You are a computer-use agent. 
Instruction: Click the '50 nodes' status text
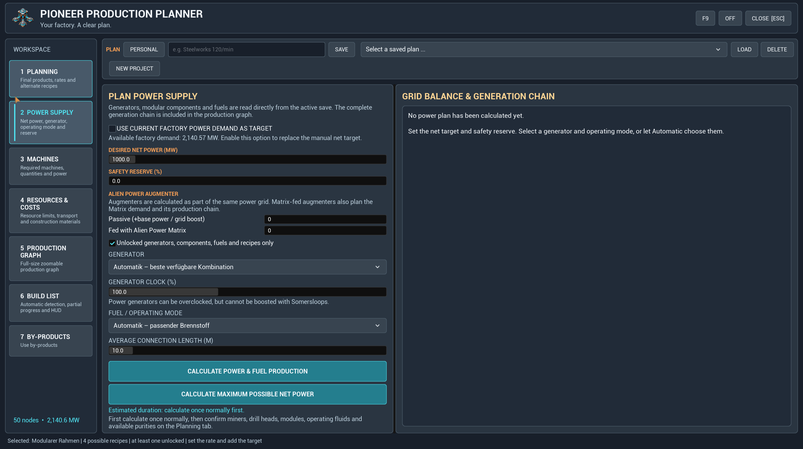[x=26, y=420]
